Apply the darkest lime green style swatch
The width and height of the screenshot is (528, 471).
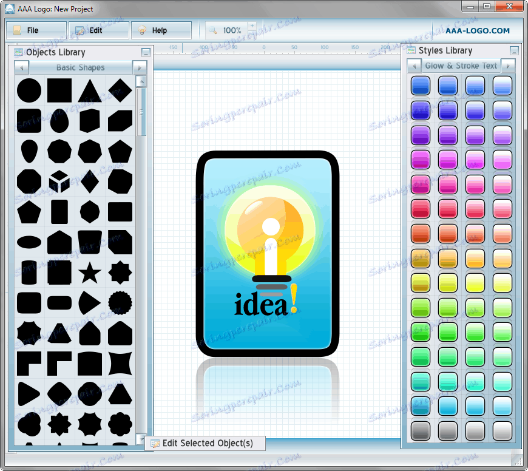(420, 307)
